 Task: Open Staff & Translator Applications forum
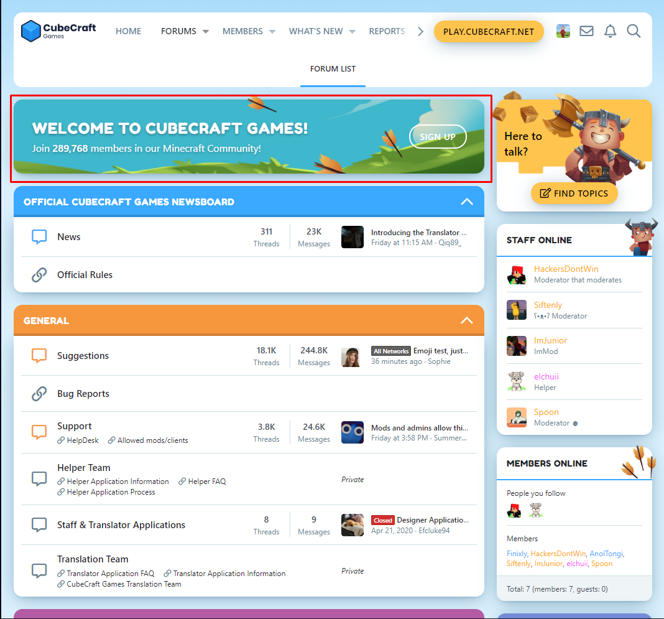pos(121,525)
